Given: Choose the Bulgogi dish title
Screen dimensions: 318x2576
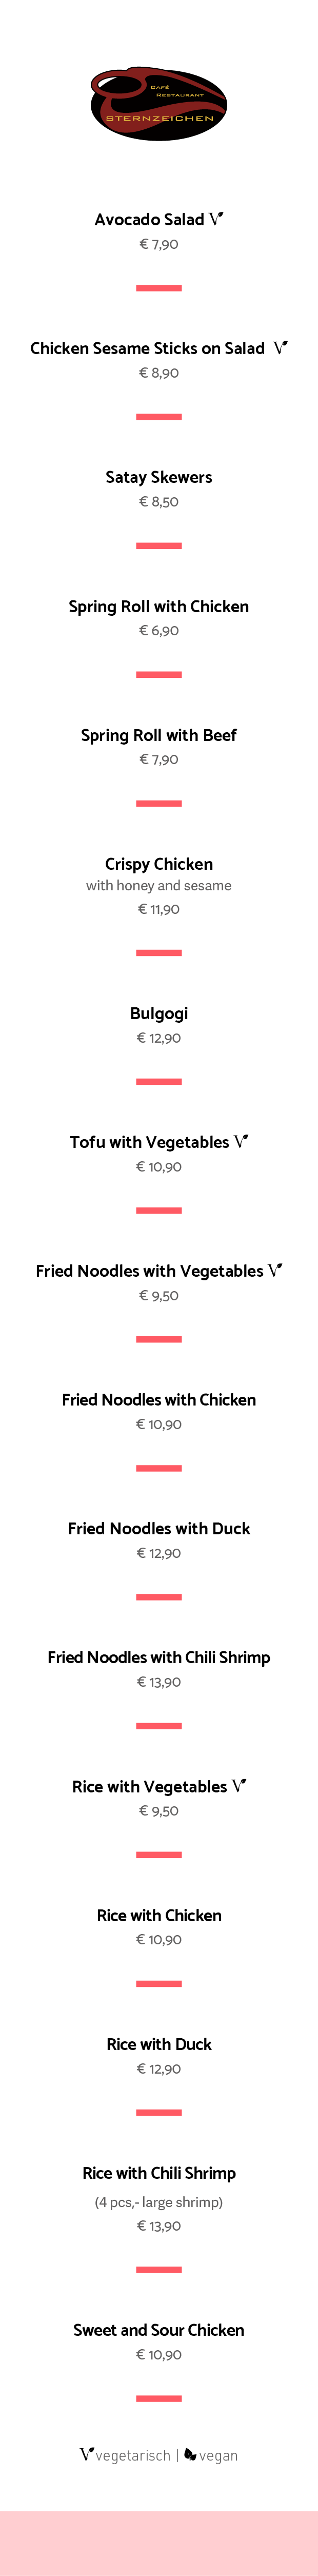Looking at the screenshot, I should click(x=159, y=1013).
